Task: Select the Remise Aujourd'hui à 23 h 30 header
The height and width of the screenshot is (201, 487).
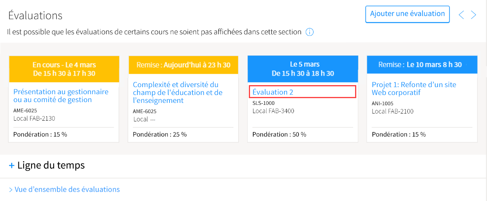Action: pyautogui.click(x=183, y=65)
